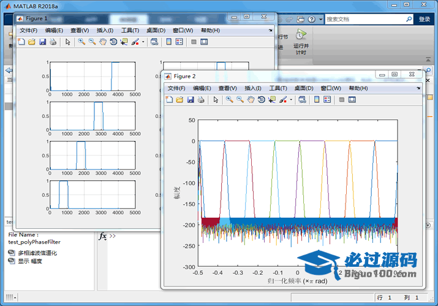
Task: Select Pan hand tool in Figure 1
Action: tap(103, 42)
